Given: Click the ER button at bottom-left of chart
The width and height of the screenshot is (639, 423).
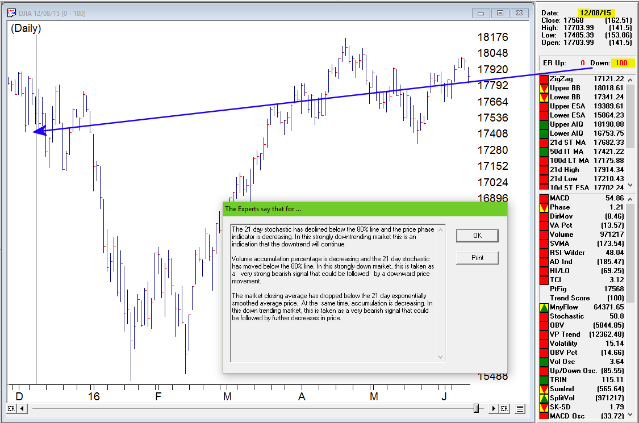Looking at the screenshot, I should [x=11, y=408].
